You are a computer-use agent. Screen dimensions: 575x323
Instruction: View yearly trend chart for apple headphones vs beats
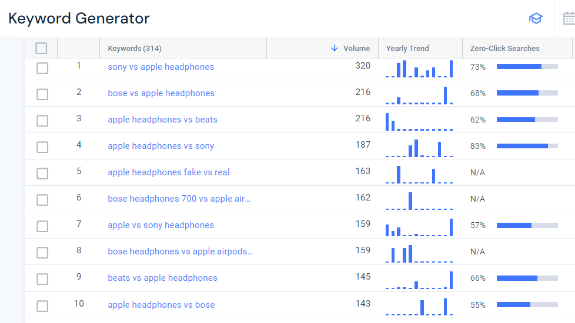pyautogui.click(x=419, y=121)
